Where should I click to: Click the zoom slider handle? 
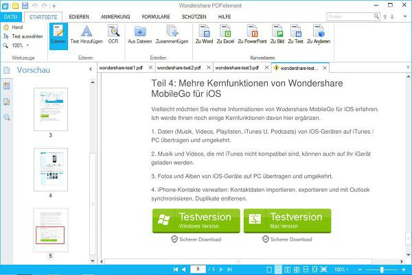pos(382,270)
